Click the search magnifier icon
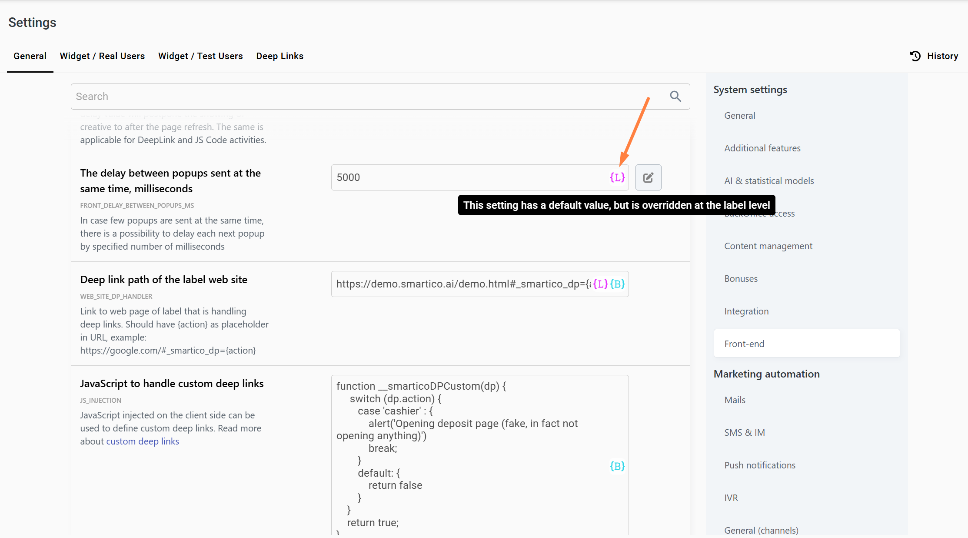968x538 pixels. tap(675, 96)
